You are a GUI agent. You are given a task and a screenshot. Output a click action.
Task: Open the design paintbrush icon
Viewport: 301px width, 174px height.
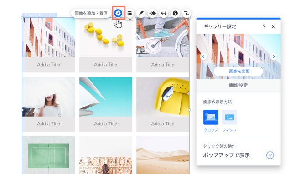[x=141, y=13]
